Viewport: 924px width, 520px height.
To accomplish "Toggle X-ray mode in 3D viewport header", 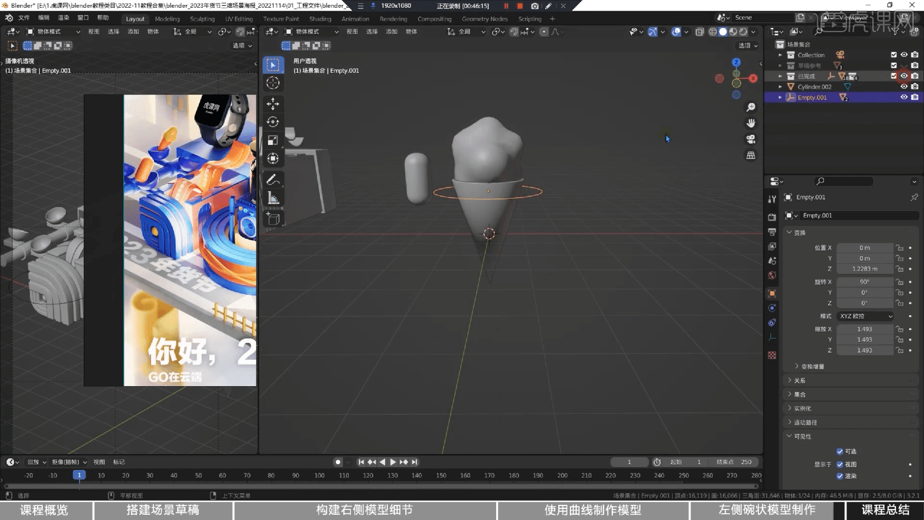I will tap(699, 32).
